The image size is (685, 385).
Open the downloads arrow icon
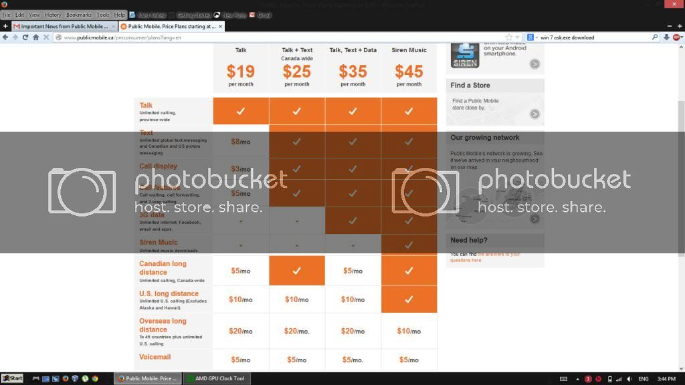point(666,37)
